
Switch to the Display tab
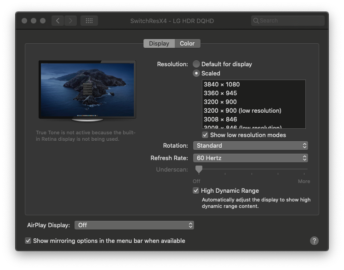159,43
